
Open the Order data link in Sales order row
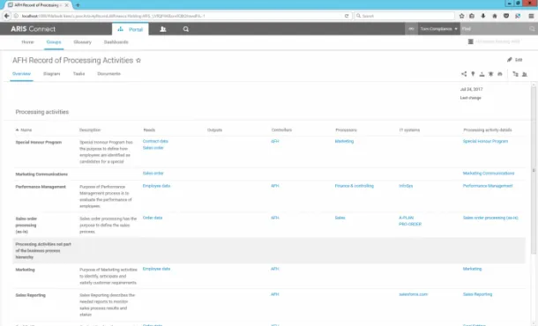coord(153,218)
